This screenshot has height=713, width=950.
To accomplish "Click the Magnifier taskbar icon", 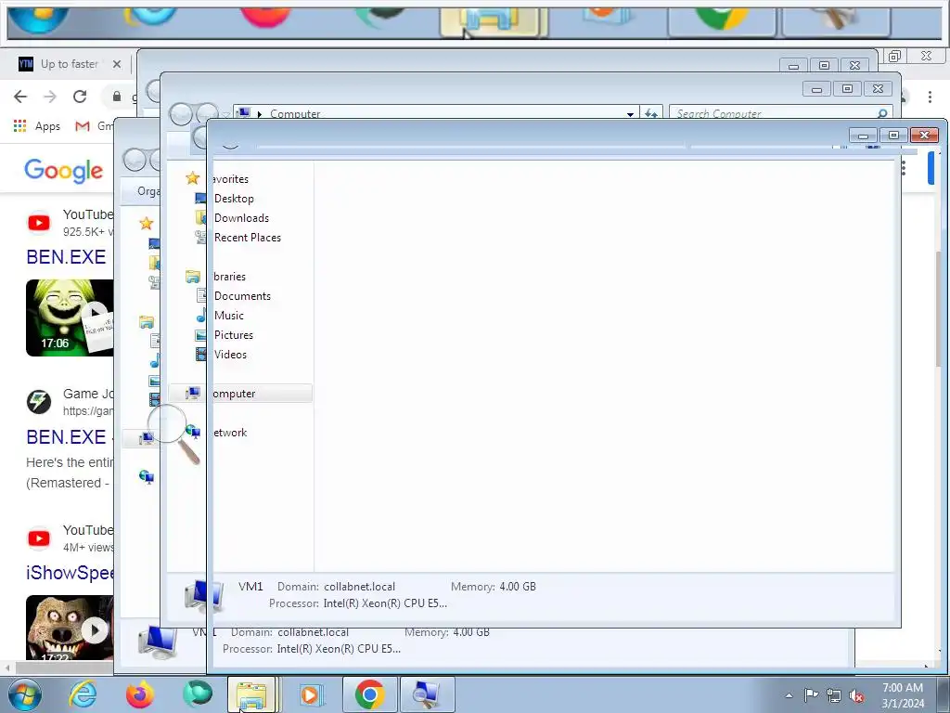I will click(427, 694).
